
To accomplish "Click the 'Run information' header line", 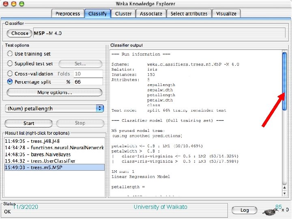I will [x=141, y=54].
